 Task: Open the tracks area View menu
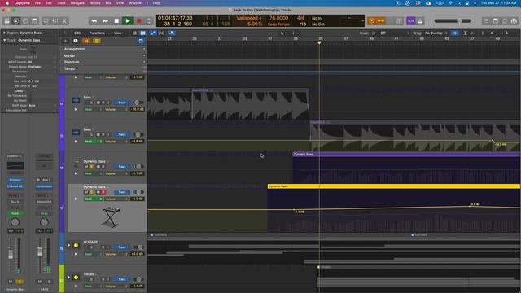pos(119,33)
